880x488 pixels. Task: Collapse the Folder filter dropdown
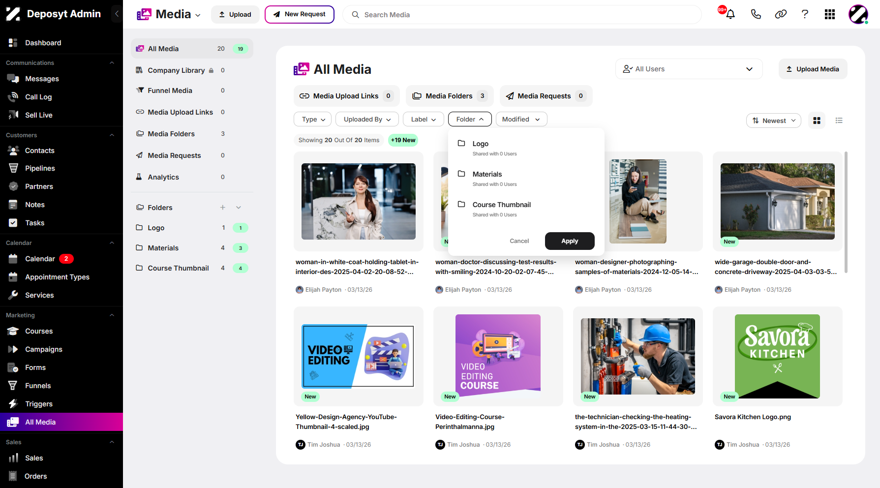(470, 119)
